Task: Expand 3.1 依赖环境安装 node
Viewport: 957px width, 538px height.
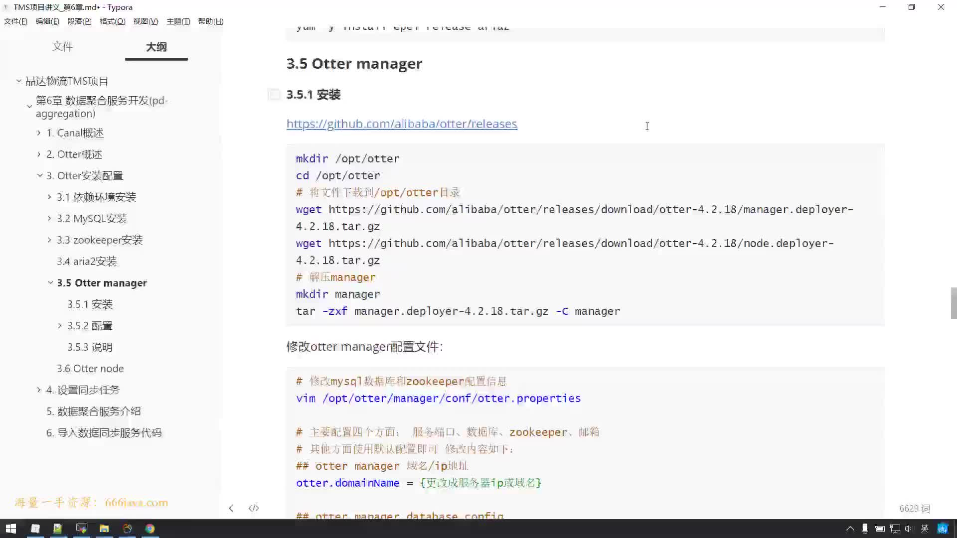Action: point(49,197)
